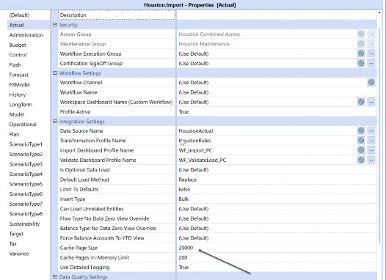Click Can Load Unrelated Entities value
This screenshot has width=386, height=280.
(x=194, y=209)
